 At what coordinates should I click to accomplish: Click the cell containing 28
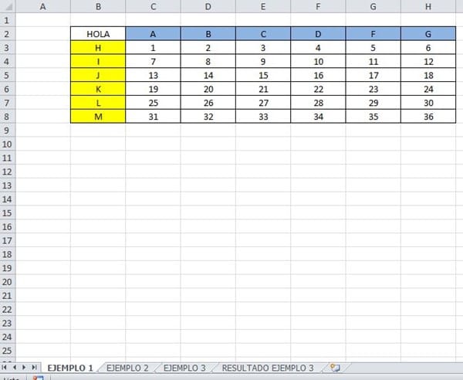[318, 103]
